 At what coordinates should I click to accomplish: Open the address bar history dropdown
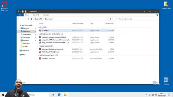[107, 19]
